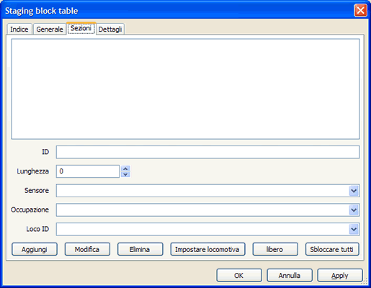Click the Apply button
Image resolution: width=371 pixels, height=288 pixels.
(340, 275)
